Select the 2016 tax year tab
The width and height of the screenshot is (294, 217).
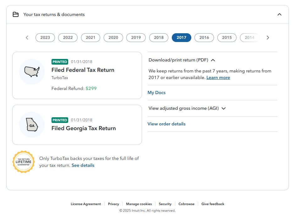coord(204,38)
